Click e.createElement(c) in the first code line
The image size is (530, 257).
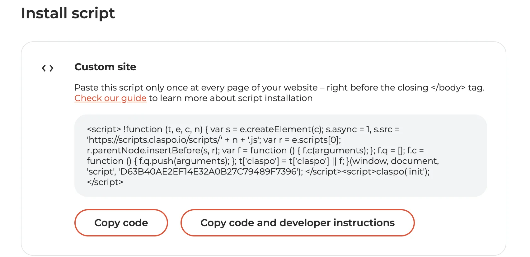(x=281, y=129)
